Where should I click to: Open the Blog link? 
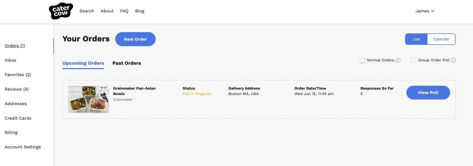coord(139,11)
